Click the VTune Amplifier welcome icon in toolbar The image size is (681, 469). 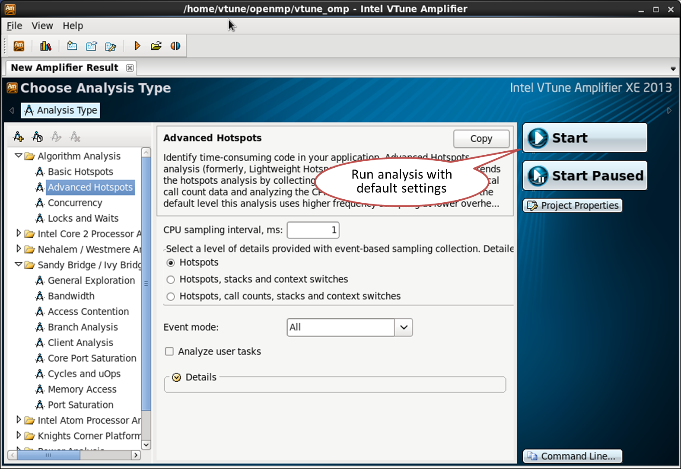(x=19, y=46)
